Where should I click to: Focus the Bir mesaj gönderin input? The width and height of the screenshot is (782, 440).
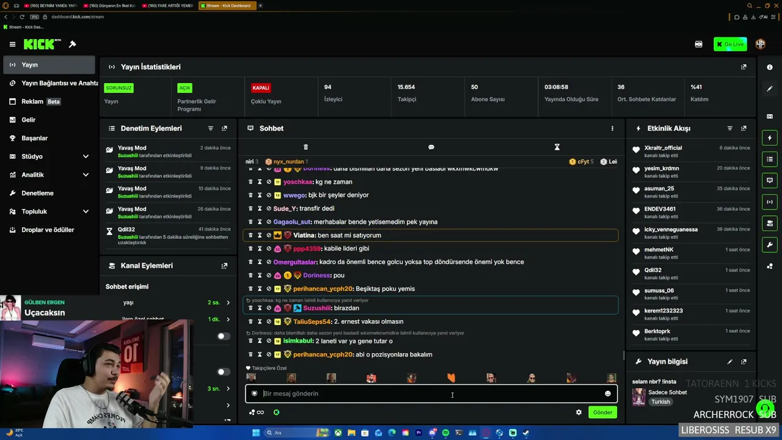(431, 394)
